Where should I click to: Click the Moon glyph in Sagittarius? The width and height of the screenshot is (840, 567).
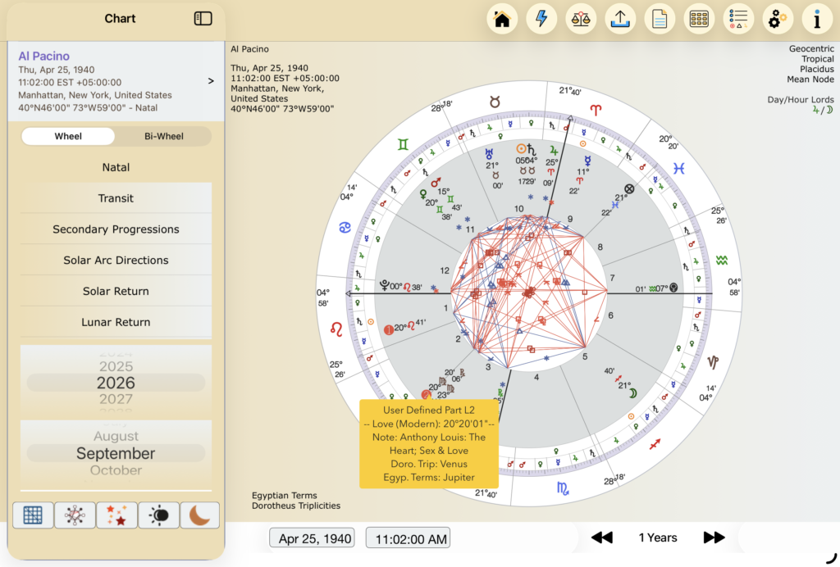(632, 393)
